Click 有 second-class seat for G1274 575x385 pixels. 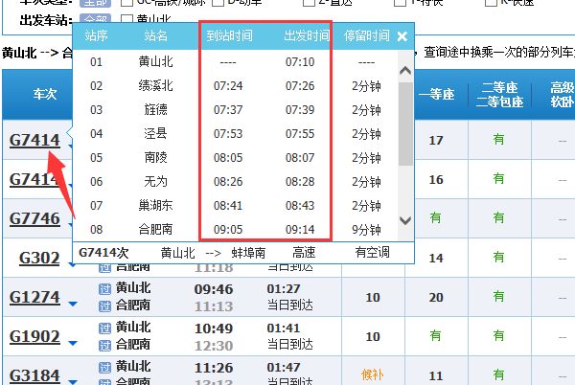pyautogui.click(x=498, y=297)
